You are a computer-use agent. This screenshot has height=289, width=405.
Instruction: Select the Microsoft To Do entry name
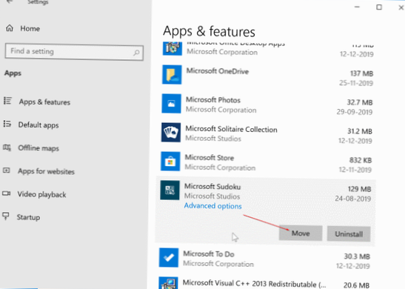(209, 254)
